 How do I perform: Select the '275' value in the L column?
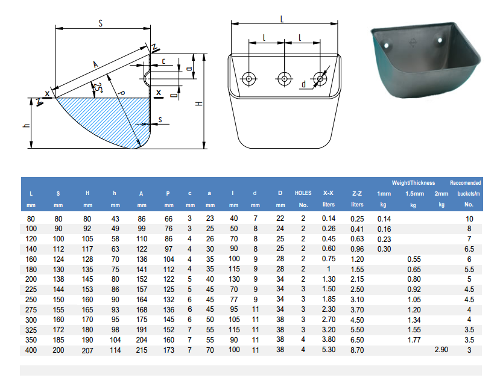tap(31, 310)
